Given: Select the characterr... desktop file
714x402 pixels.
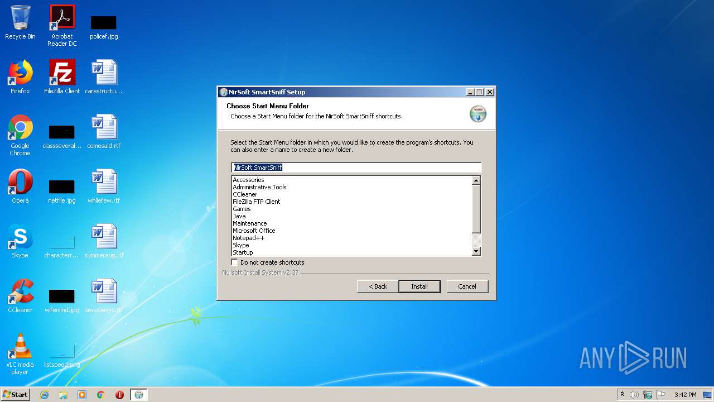Looking at the screenshot, I should tap(62, 246).
